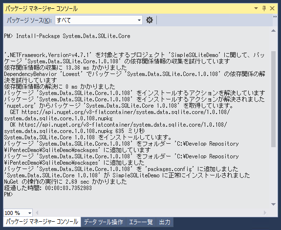Click the 'nuget.org' からパッケージ line
The width and height of the screenshot is (281, 230).
(118, 106)
